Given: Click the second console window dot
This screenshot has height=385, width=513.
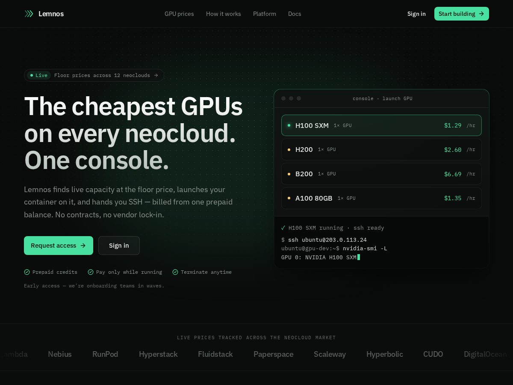Looking at the screenshot, I should pos(291,98).
